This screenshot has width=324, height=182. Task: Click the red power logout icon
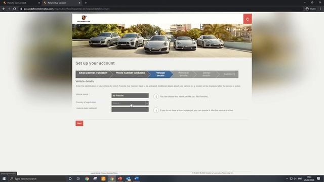coord(248,19)
